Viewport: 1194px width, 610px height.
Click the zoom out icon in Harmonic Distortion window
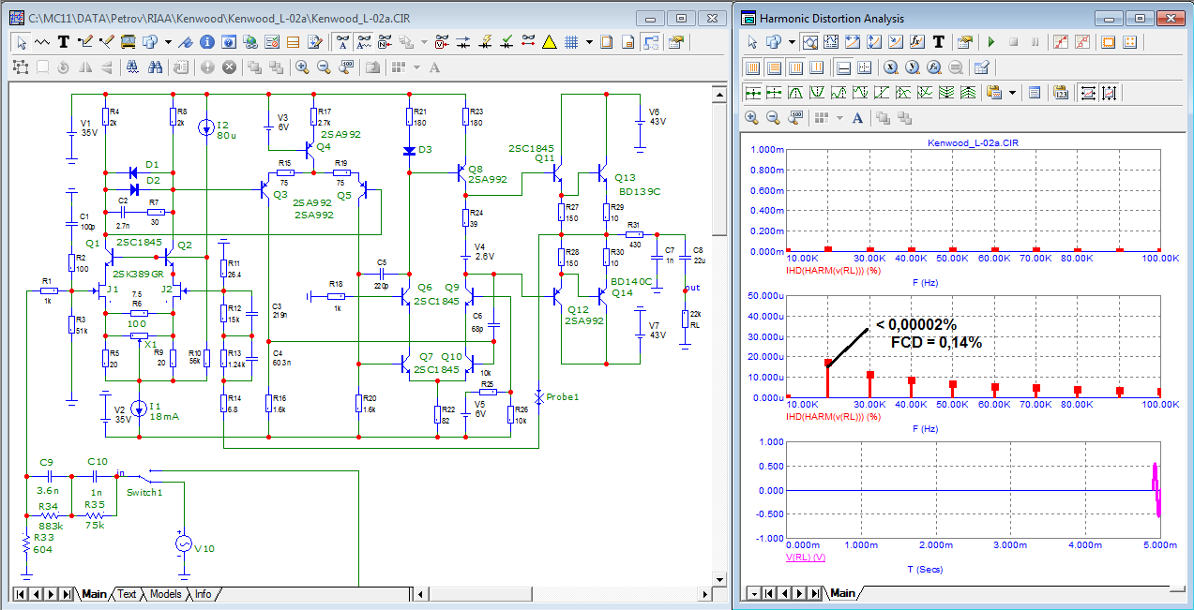[x=774, y=118]
